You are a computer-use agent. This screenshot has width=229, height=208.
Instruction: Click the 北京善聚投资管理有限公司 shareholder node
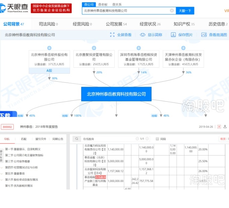[x=94, y=59]
